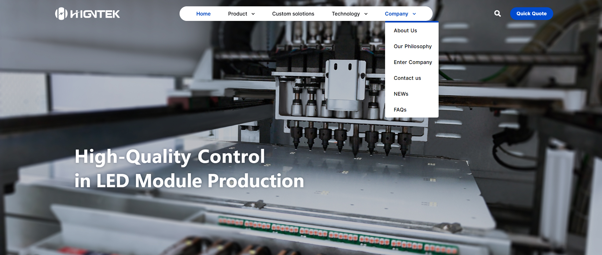
Task: Expand the Technology menu arrow
Action: coord(366,14)
